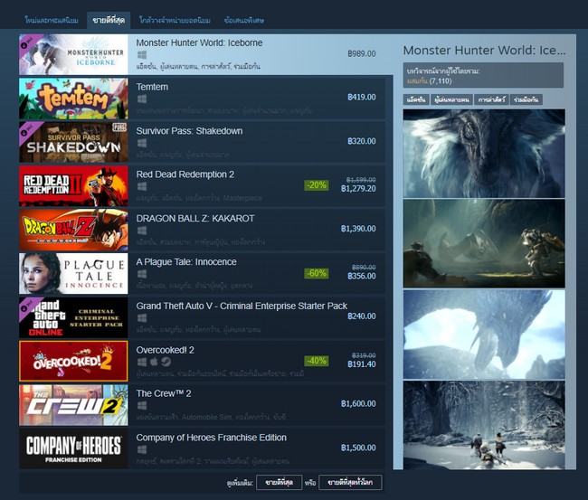Click the ฿1,390.00 price for Kakarot

coord(358,229)
